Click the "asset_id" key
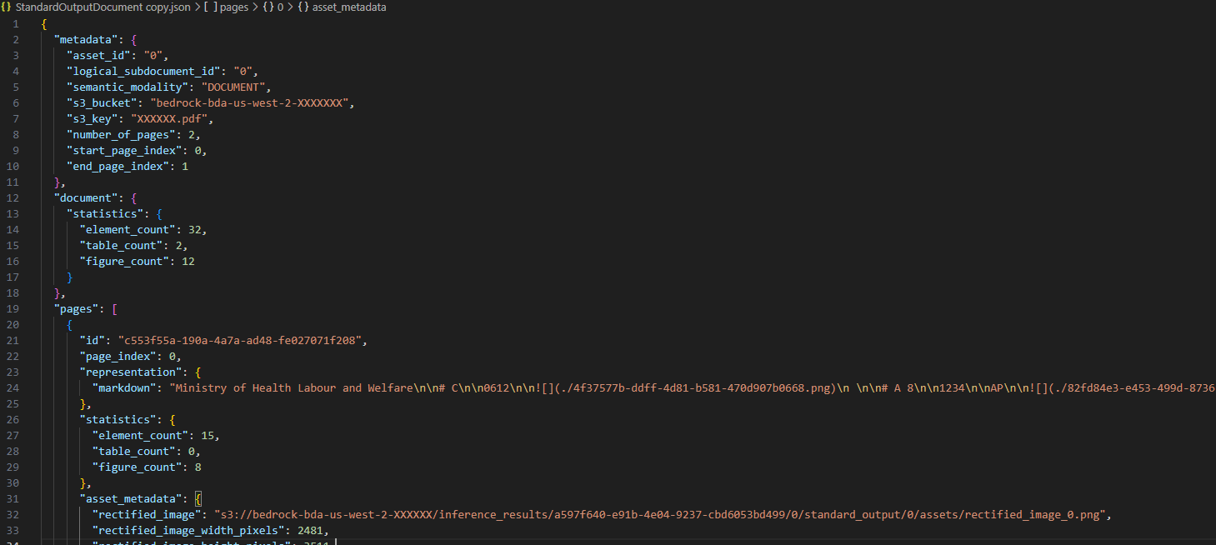 [x=98, y=55]
